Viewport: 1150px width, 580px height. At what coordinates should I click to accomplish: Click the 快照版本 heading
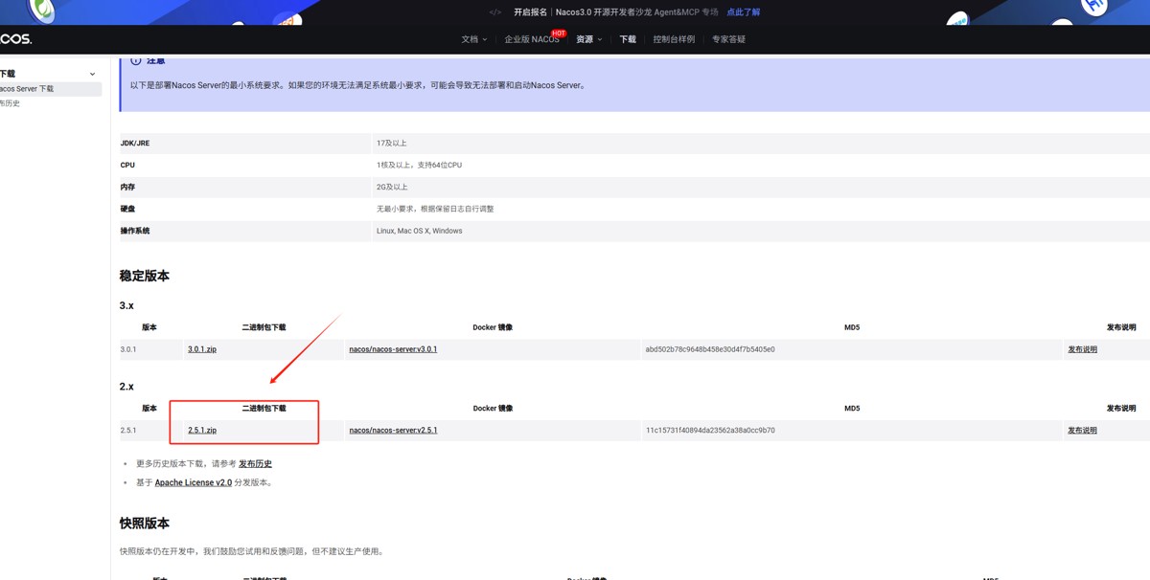click(145, 524)
